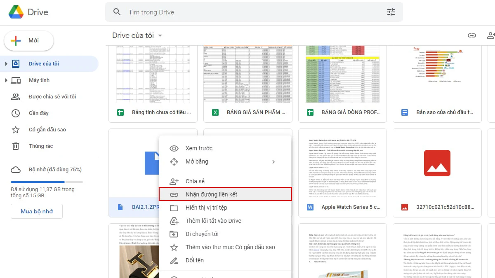Expand the Mở bằng submenu arrow
Viewport: 495px width, 278px height.
click(x=273, y=162)
